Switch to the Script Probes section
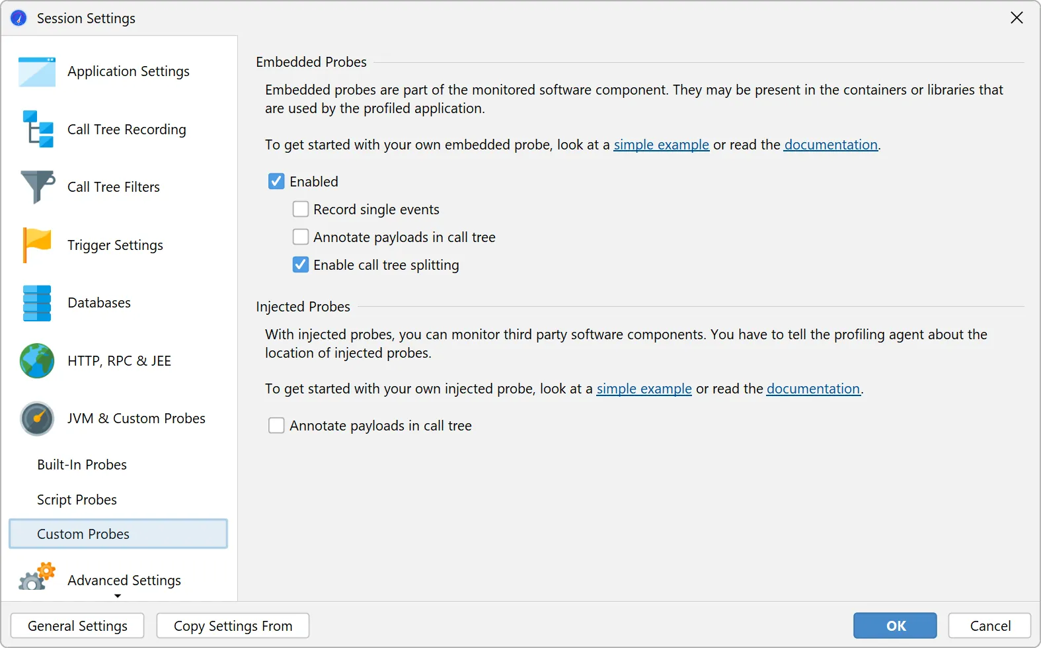Screen dimensions: 1041x648 pos(77,500)
